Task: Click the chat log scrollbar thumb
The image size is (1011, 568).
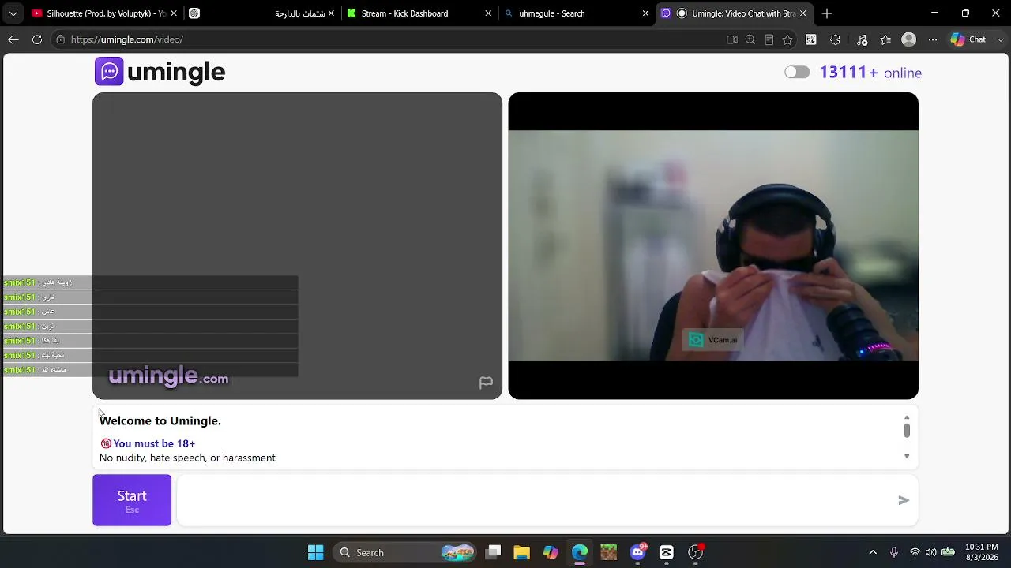Action: [x=907, y=430]
